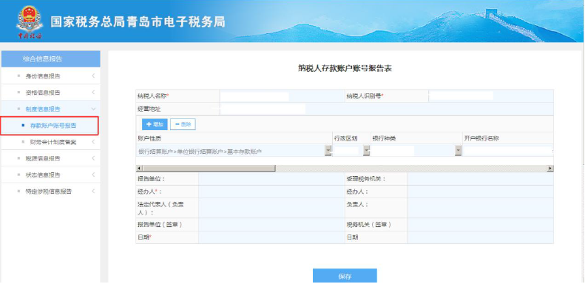
Task: Open the 银行种类 dropdown arrow
Action: (x=458, y=151)
